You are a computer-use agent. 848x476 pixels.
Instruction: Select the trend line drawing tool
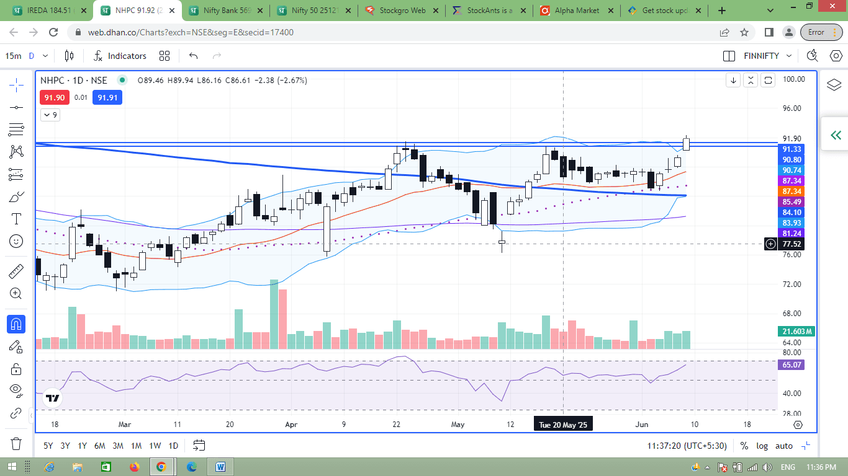[x=16, y=107]
